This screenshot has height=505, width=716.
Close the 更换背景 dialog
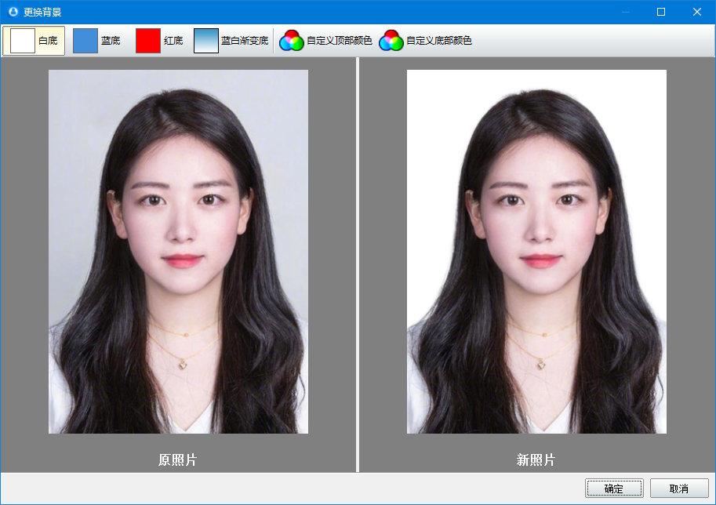(x=697, y=12)
